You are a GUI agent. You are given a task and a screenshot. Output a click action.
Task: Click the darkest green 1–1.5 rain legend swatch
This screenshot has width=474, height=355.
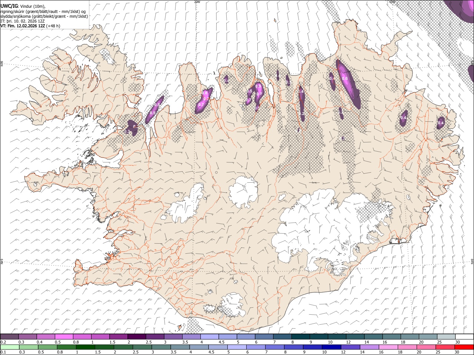[86, 347]
